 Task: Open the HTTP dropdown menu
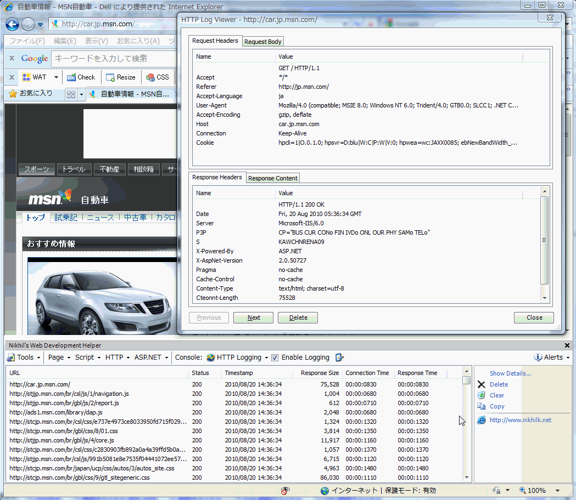[117, 357]
